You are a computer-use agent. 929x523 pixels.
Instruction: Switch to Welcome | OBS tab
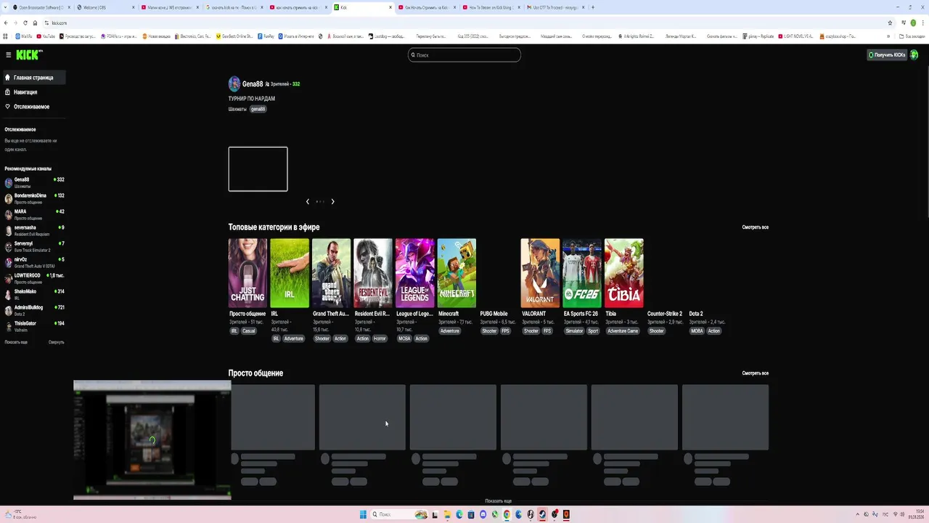click(105, 7)
